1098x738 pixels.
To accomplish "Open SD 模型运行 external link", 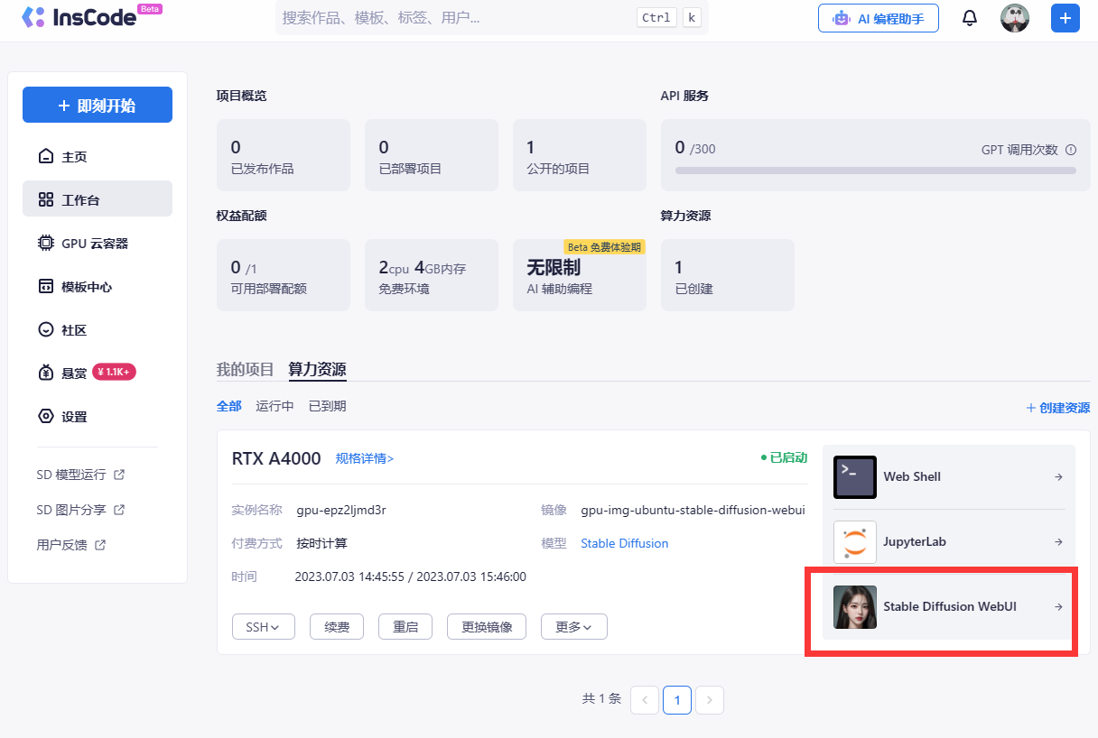I will [x=80, y=474].
